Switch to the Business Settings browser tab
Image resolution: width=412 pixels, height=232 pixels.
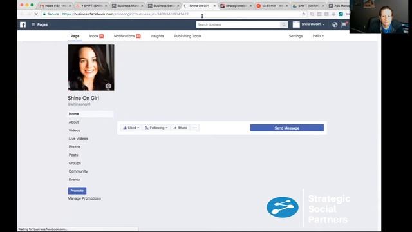point(164,6)
